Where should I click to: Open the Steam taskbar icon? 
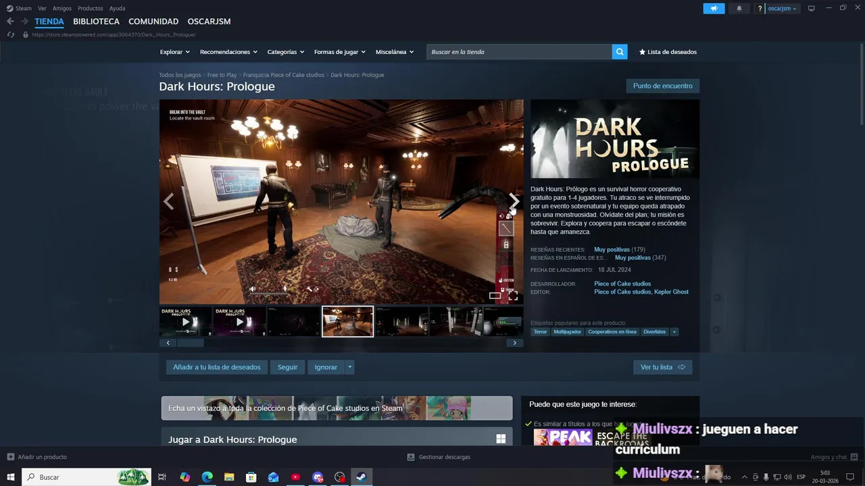coord(362,477)
